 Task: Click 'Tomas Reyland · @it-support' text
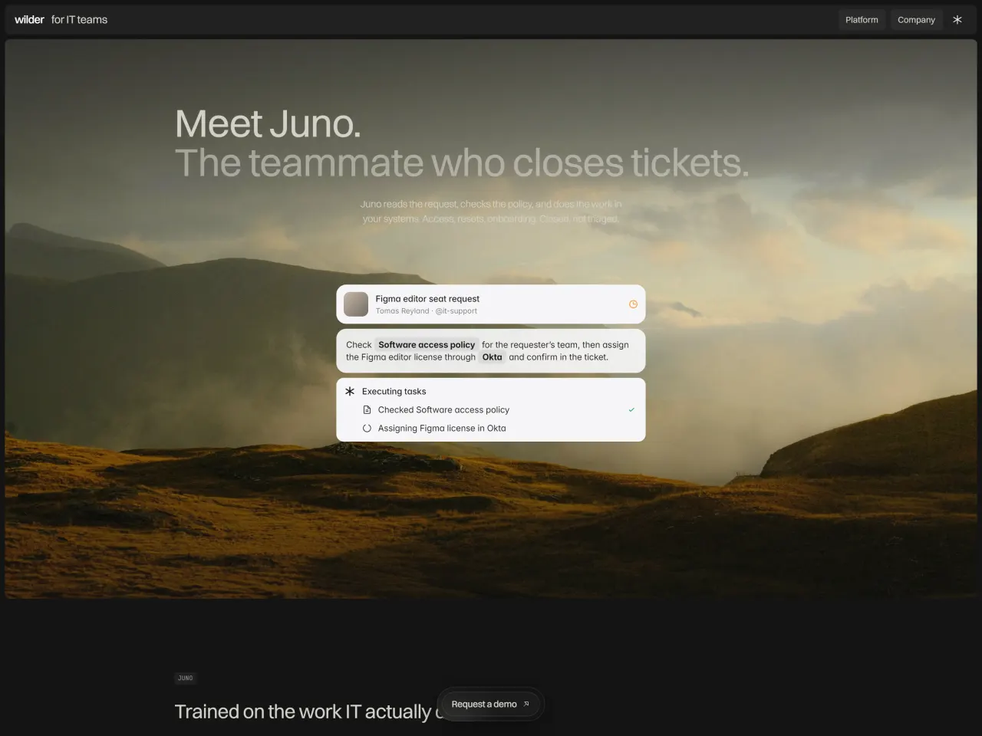click(x=427, y=311)
